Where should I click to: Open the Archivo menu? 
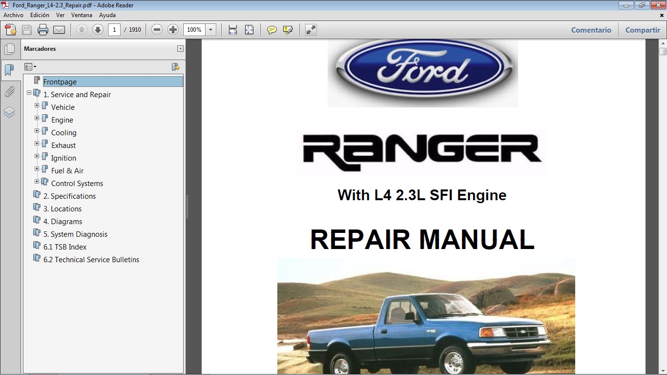[x=13, y=15]
